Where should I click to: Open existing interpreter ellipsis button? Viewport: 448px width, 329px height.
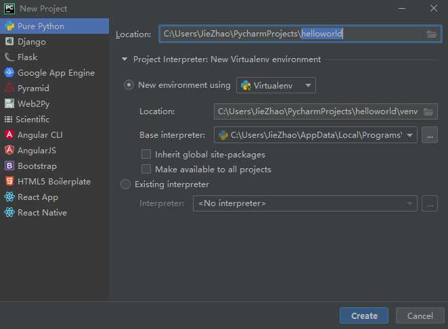430,203
